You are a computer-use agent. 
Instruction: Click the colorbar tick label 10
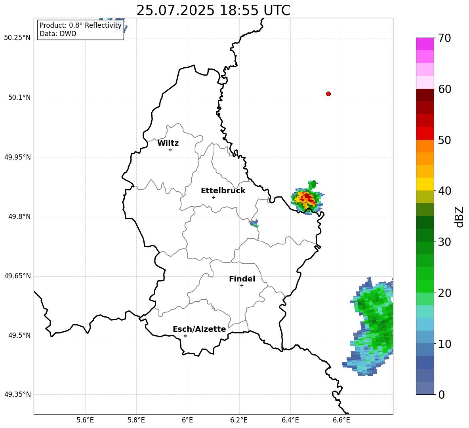[x=444, y=344]
